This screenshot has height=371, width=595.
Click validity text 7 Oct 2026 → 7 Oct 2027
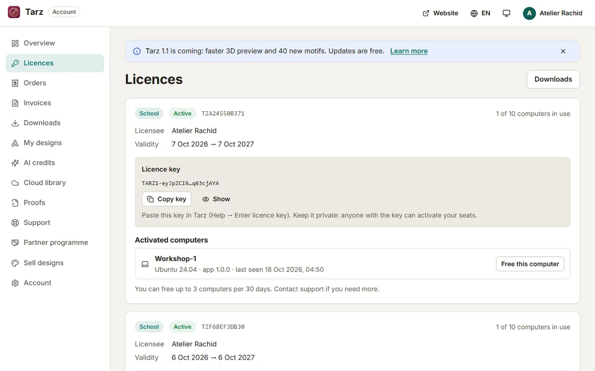(213, 144)
